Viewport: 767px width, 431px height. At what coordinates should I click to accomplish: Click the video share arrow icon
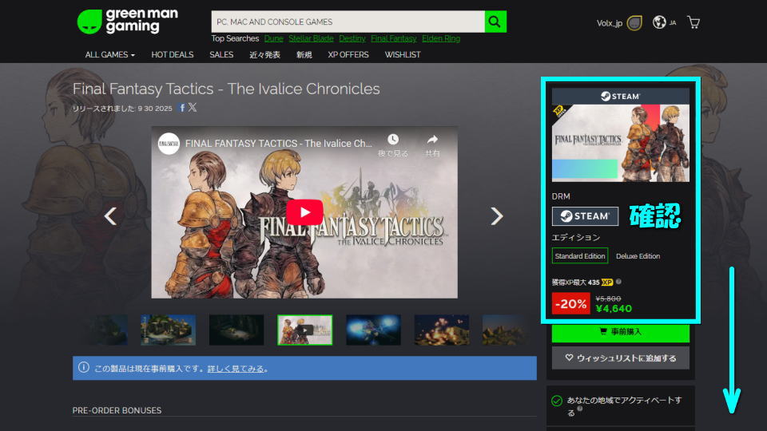(x=432, y=140)
